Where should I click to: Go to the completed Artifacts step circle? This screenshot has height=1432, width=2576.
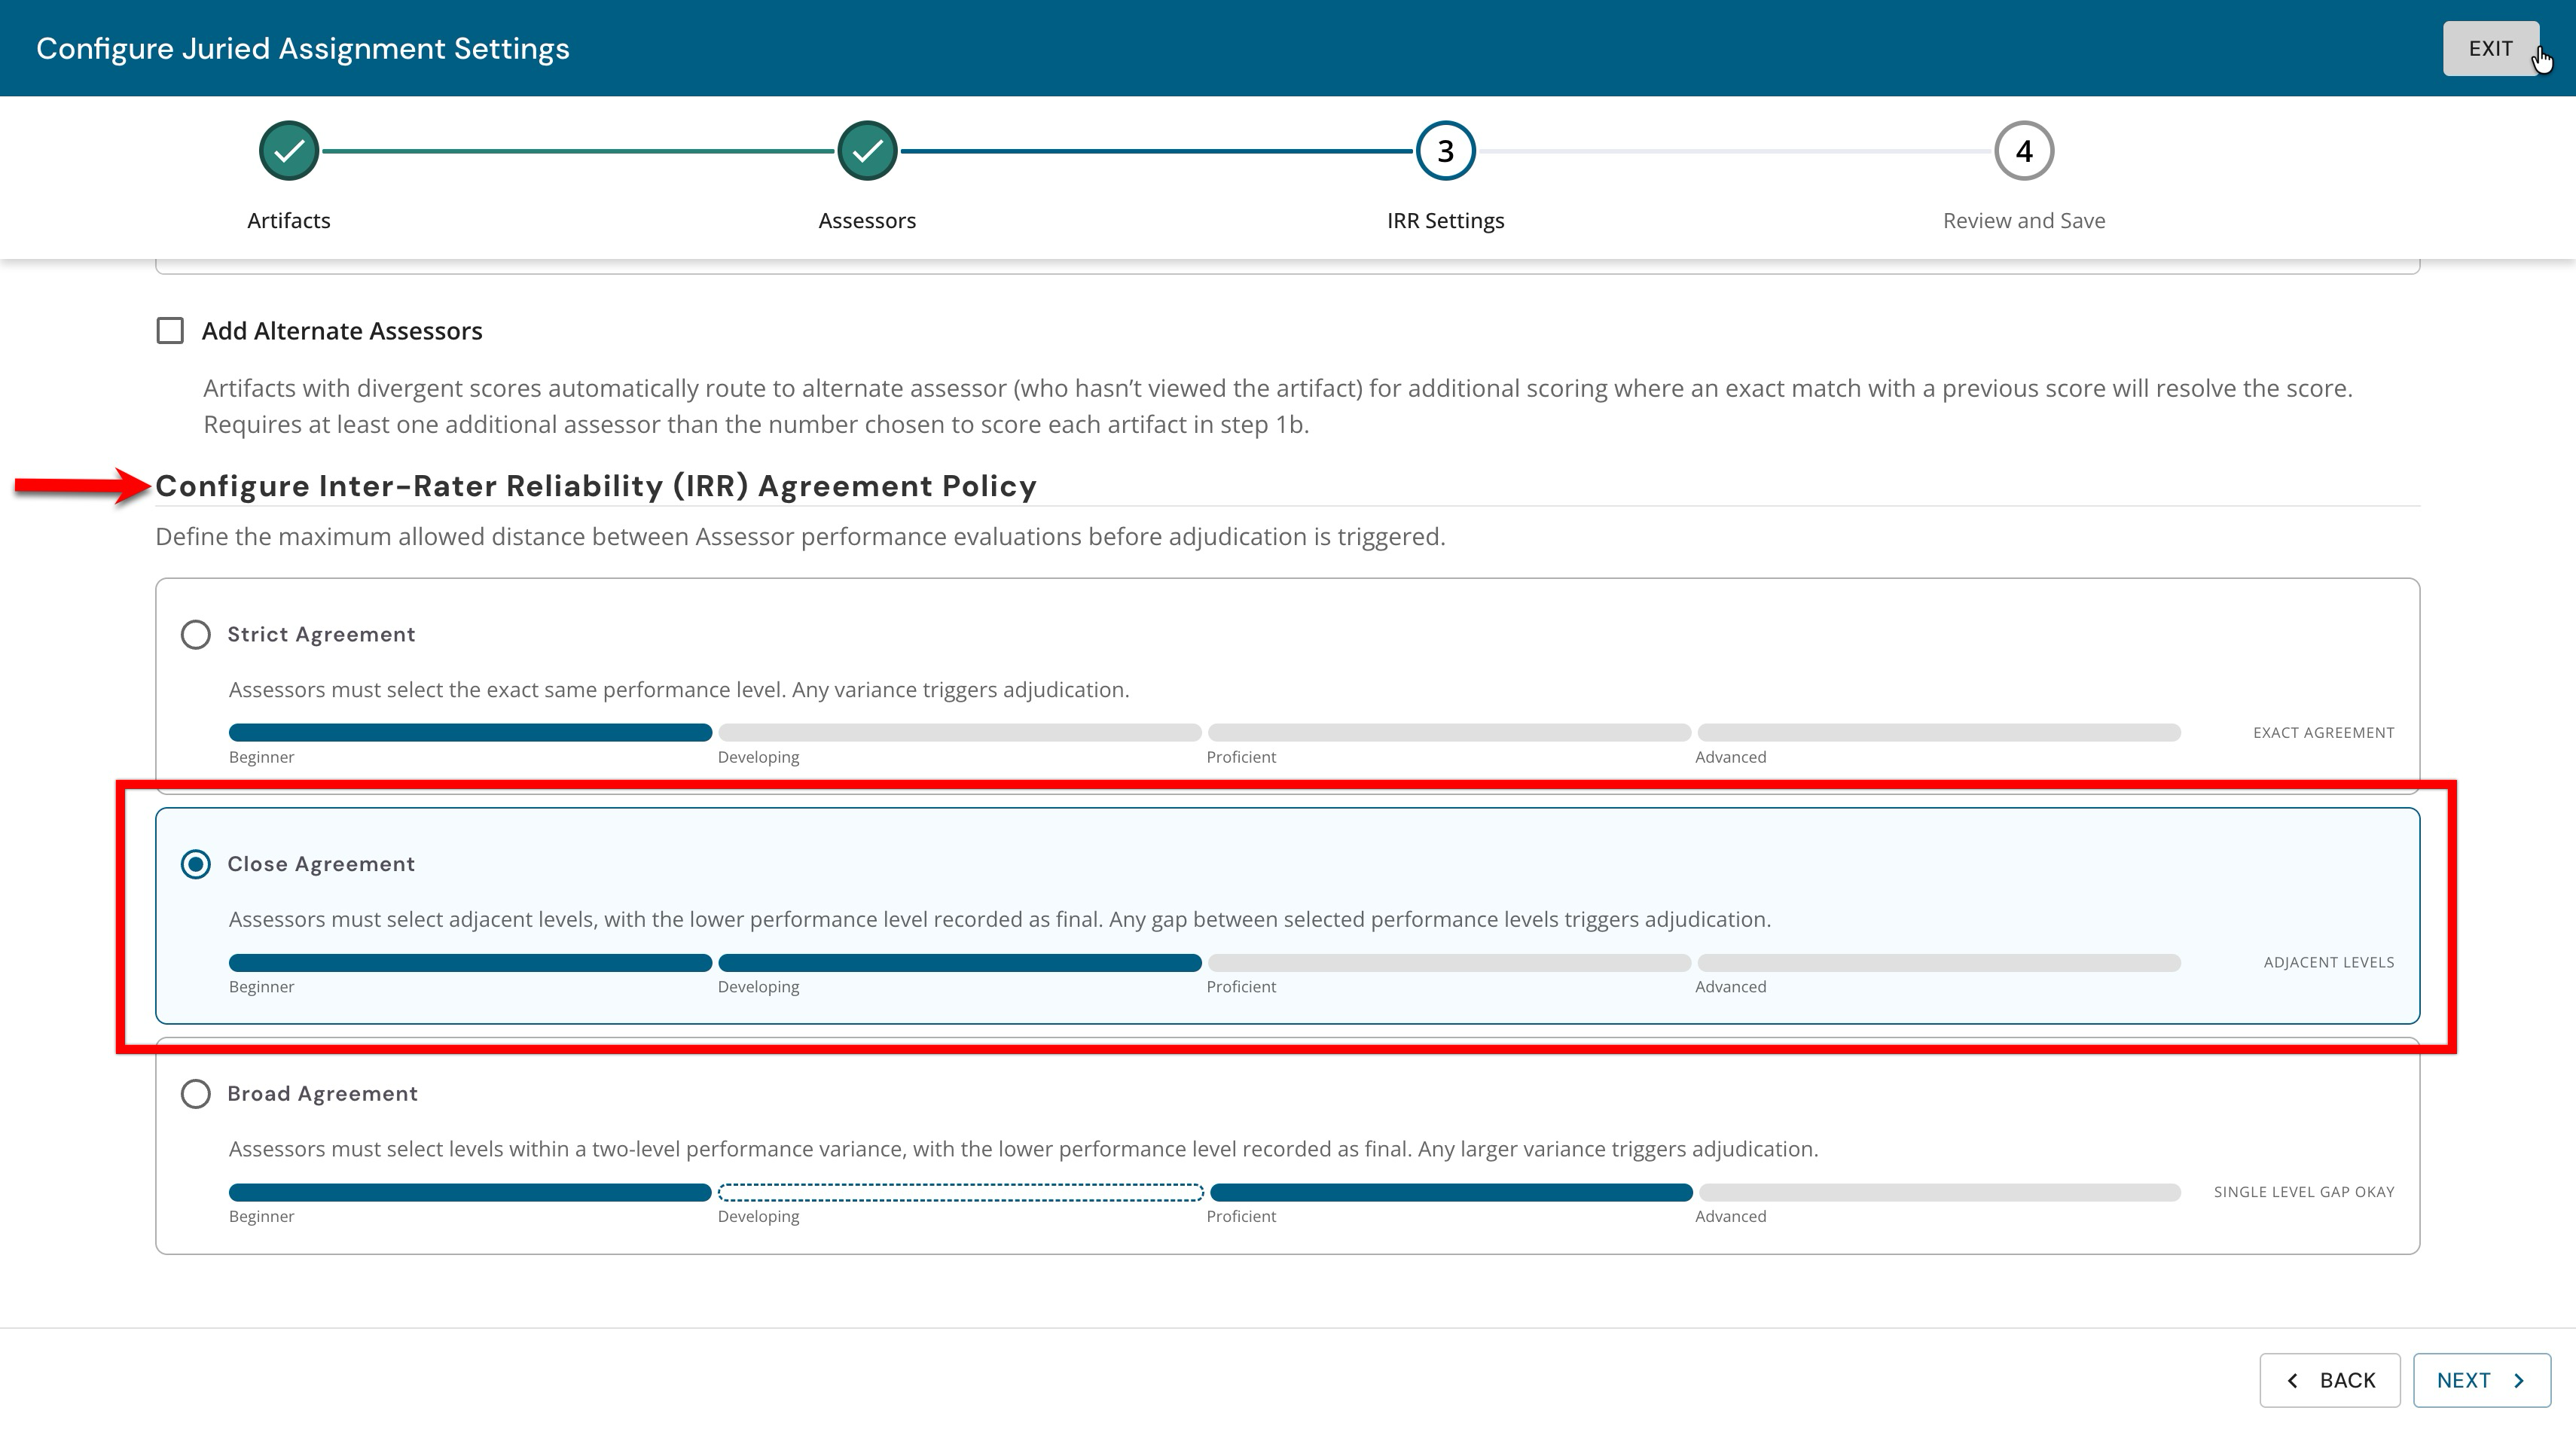pyautogui.click(x=289, y=151)
